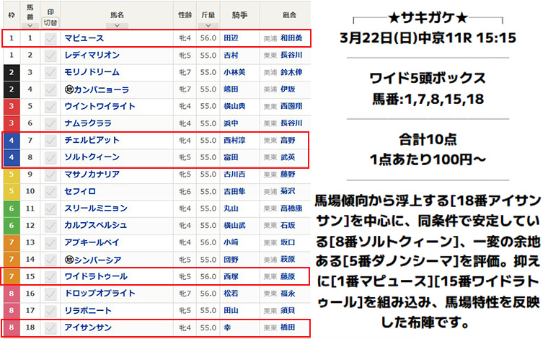The image size is (548, 339).
Task: Open trainer link 高橋康
Action: click(x=291, y=208)
